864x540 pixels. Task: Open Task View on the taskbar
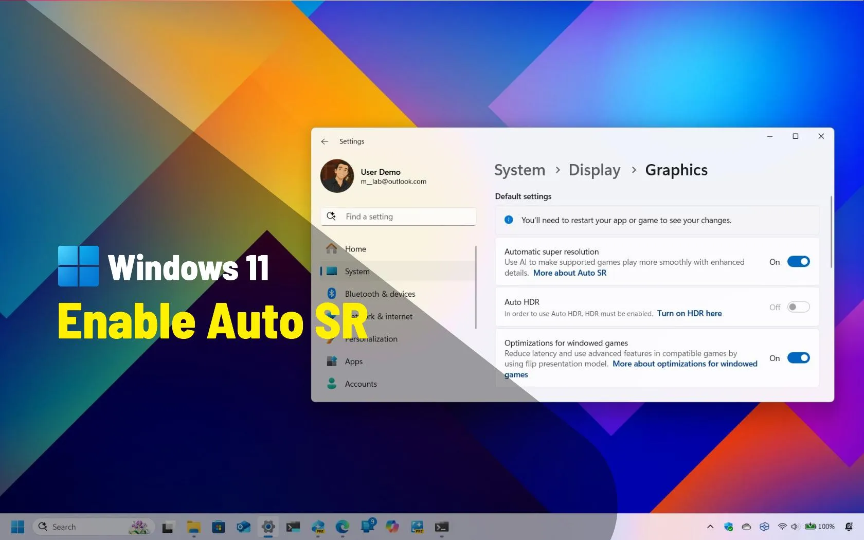point(168,527)
